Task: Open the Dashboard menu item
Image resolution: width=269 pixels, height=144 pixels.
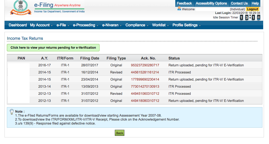Action: coord(18,25)
